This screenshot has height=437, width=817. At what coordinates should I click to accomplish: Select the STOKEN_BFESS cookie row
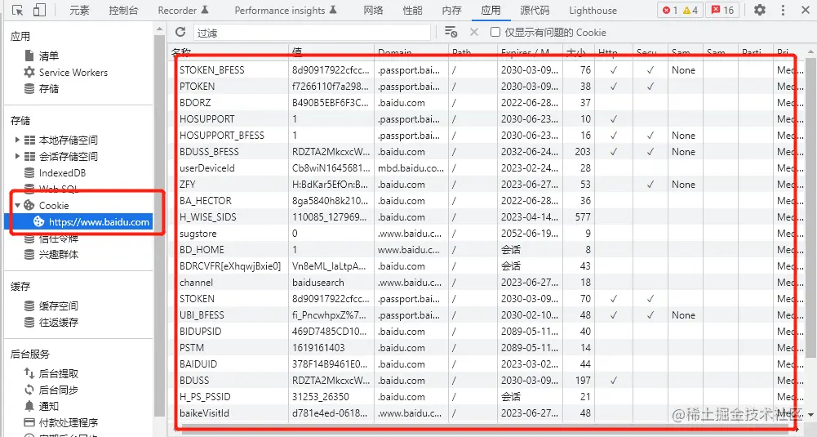(x=485, y=70)
